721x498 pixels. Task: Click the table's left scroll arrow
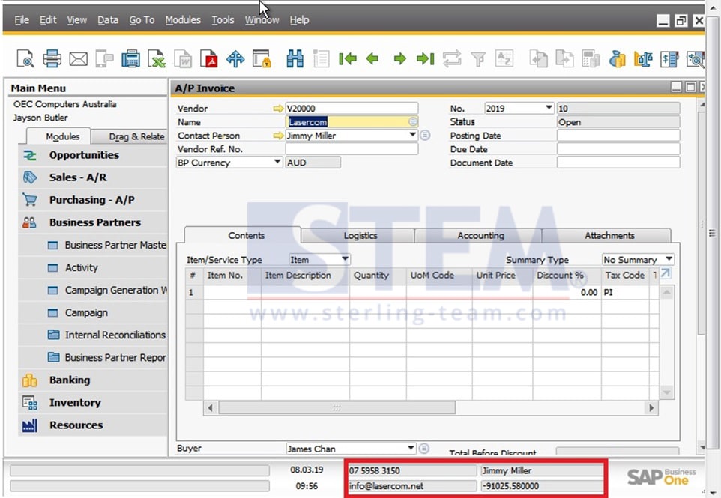210,408
